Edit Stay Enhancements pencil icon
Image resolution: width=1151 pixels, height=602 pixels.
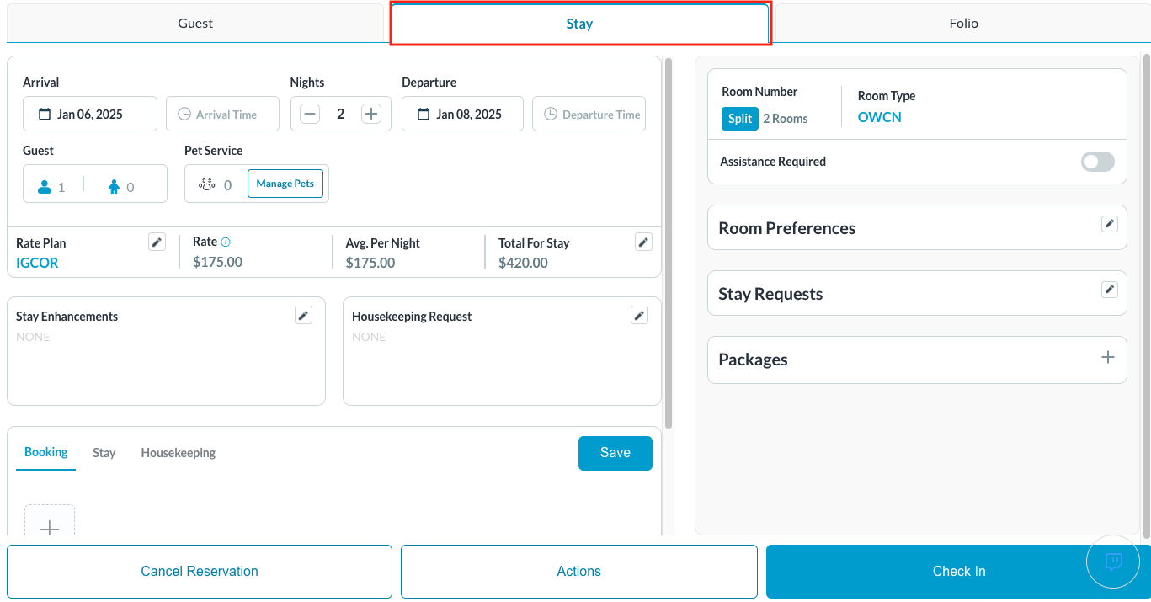[303, 316]
